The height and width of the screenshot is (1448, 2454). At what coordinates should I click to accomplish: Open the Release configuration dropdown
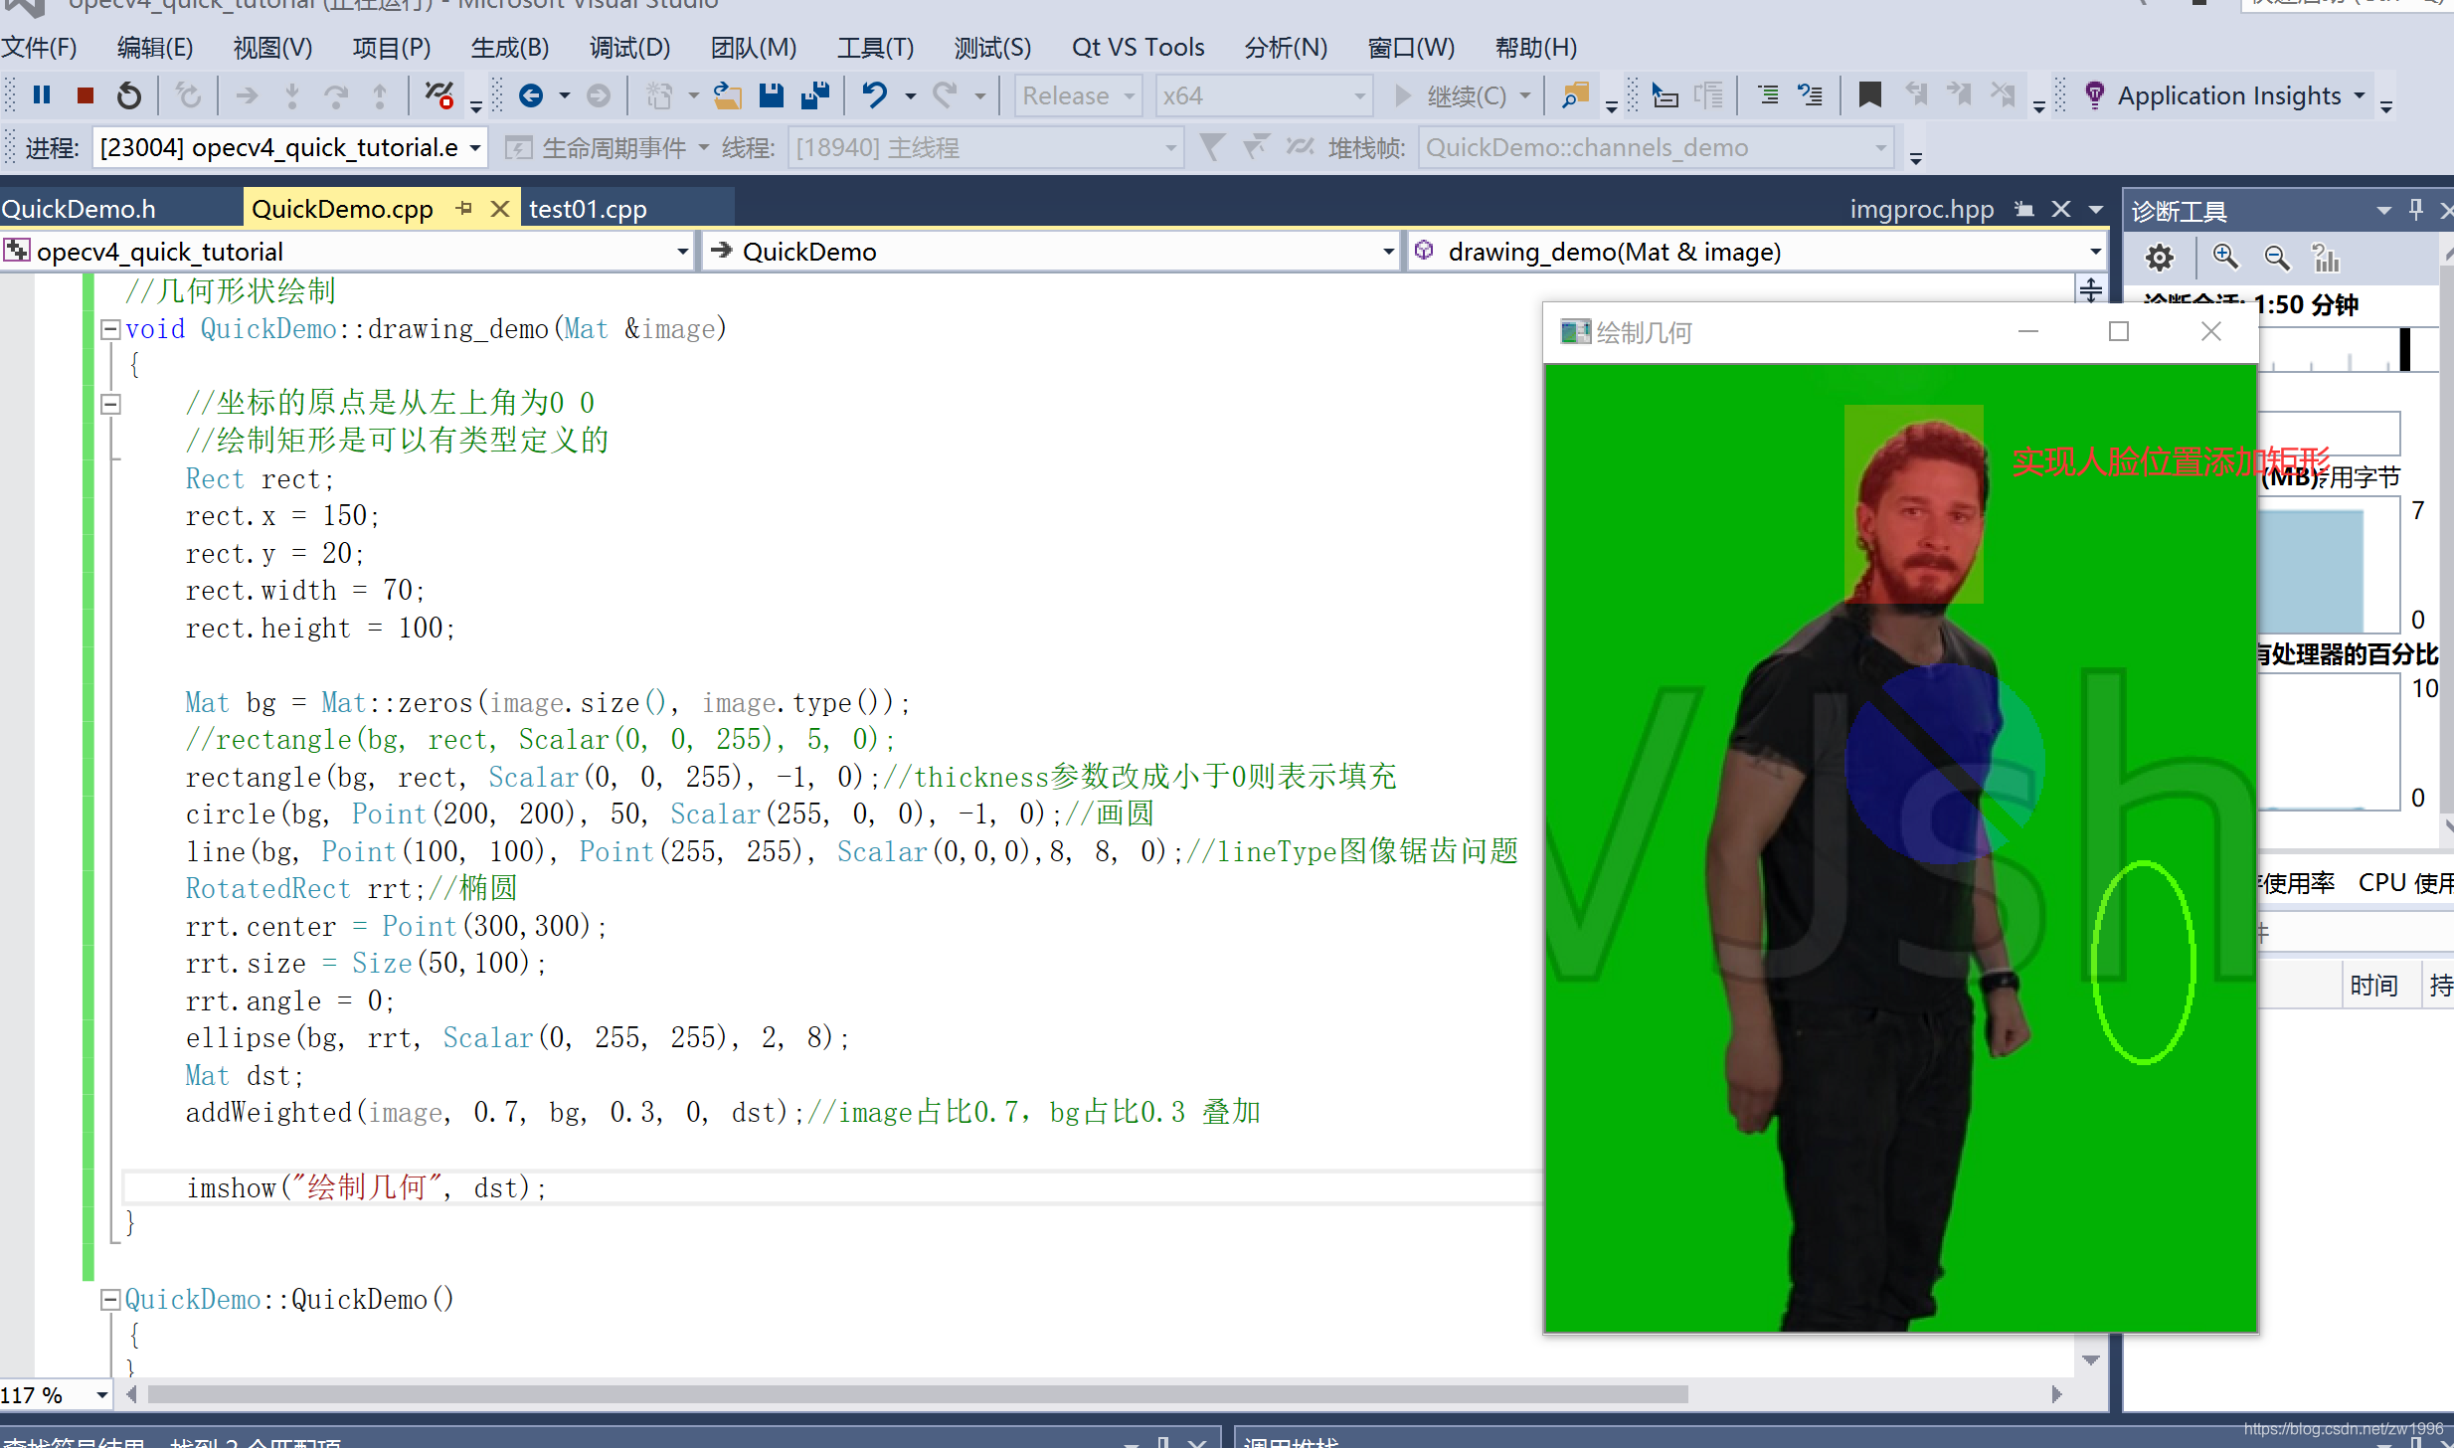coord(1078,95)
